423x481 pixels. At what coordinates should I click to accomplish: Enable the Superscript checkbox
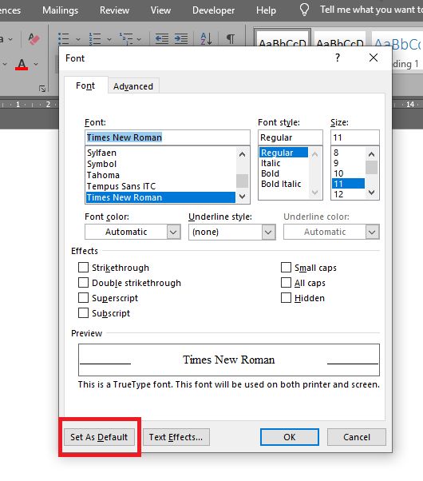[x=83, y=297]
